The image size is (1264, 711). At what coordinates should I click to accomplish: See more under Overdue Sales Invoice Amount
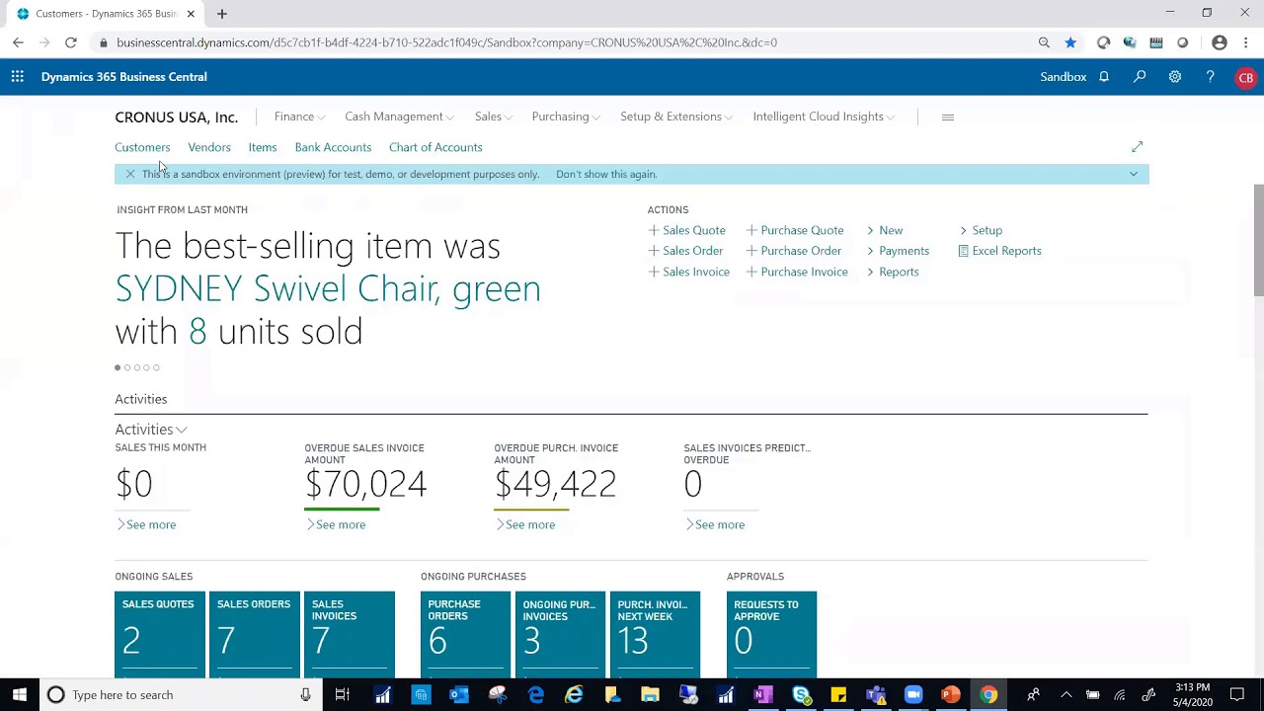(x=336, y=524)
